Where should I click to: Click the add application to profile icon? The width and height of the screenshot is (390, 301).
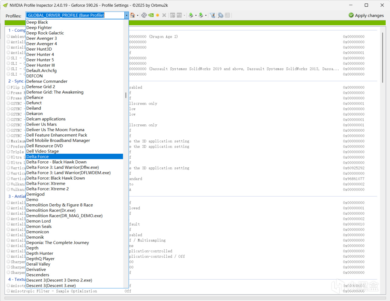tap(172, 15)
